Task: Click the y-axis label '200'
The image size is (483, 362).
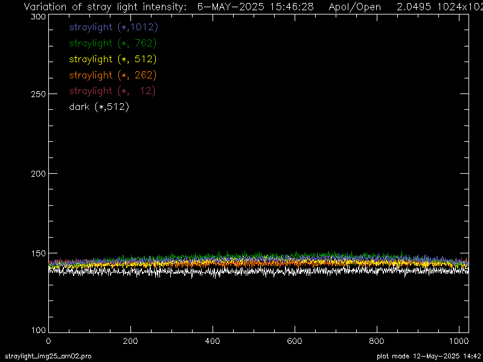Action: pos(39,174)
